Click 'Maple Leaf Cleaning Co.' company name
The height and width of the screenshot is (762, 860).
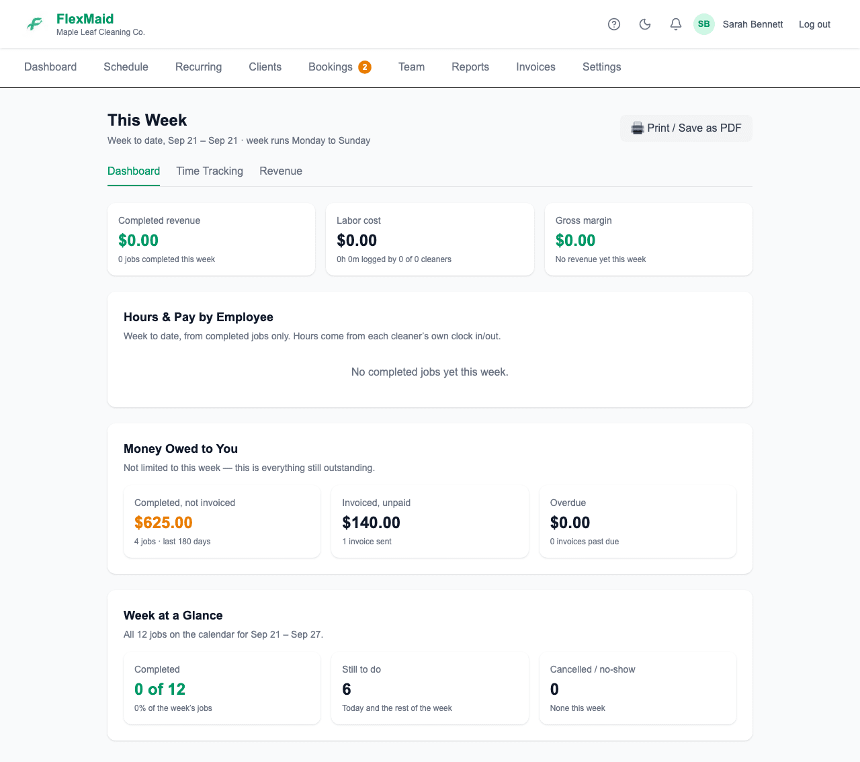click(101, 32)
